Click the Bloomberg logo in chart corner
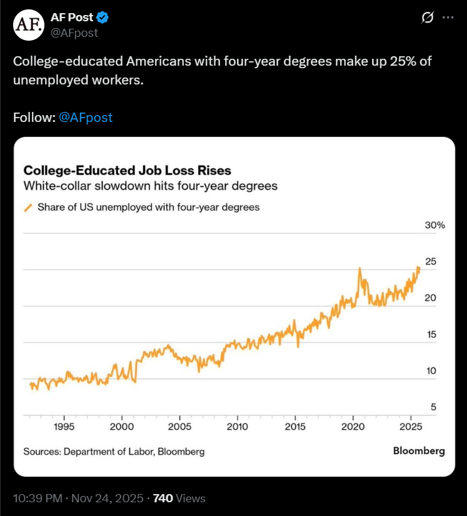467x516 pixels. 419,451
